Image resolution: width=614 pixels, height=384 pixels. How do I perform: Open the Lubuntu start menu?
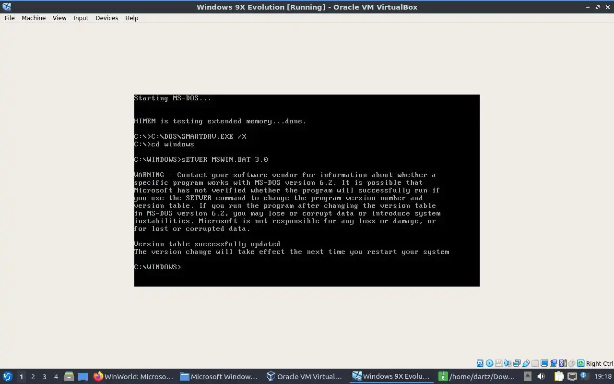8,376
